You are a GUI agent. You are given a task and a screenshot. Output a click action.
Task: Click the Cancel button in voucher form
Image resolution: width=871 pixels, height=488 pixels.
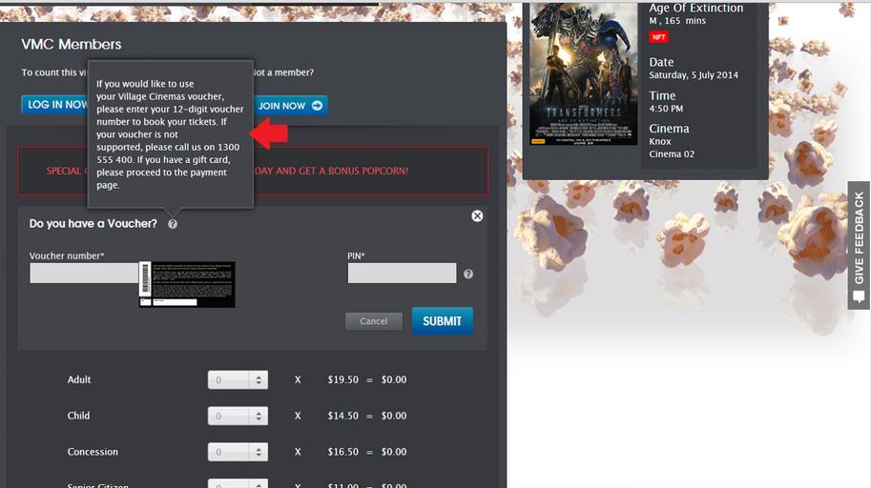coord(373,322)
